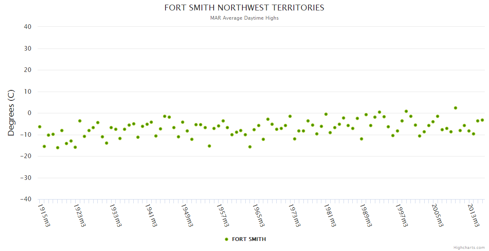Select the MAR Average Daytime Highs subtitle
The image size is (489, 251).
pos(244,18)
